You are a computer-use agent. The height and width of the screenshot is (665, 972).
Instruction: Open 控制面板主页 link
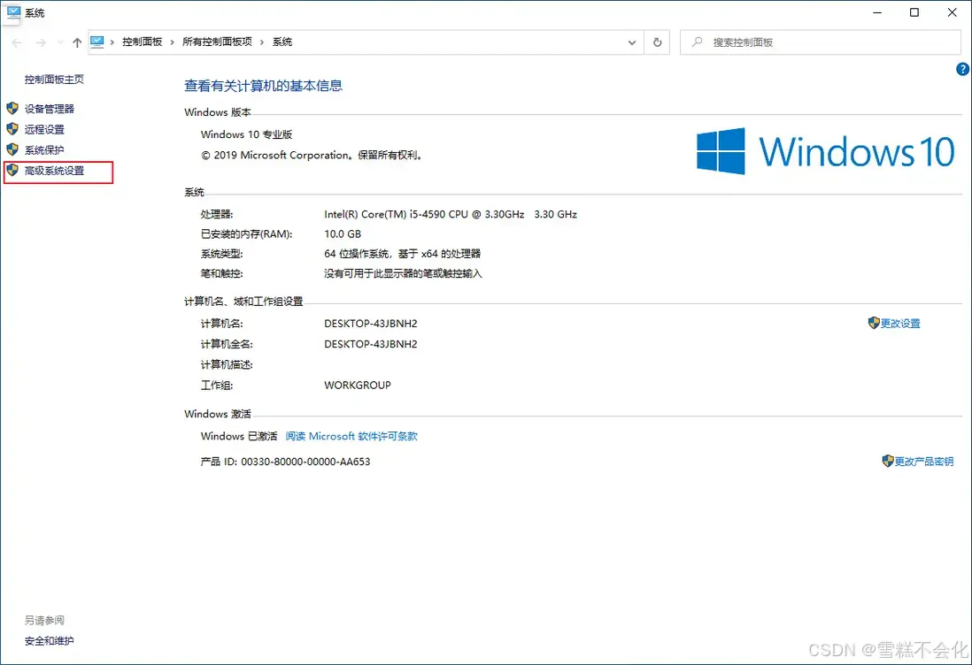pos(54,80)
